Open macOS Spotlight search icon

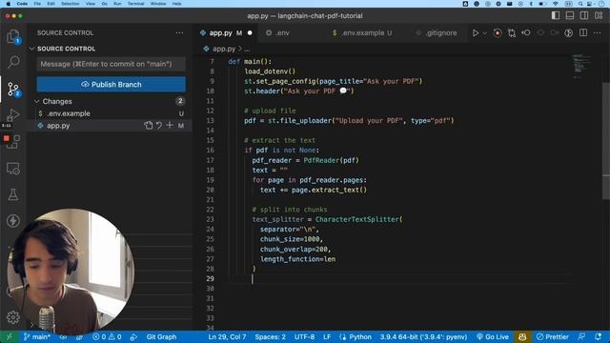pos(580,4)
